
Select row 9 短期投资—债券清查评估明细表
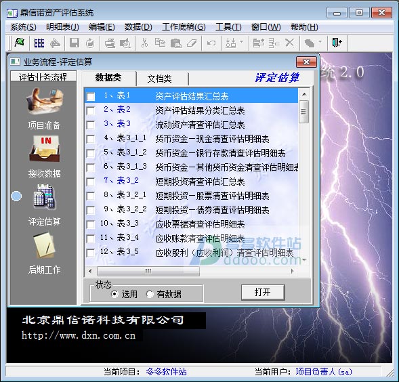click(191, 210)
